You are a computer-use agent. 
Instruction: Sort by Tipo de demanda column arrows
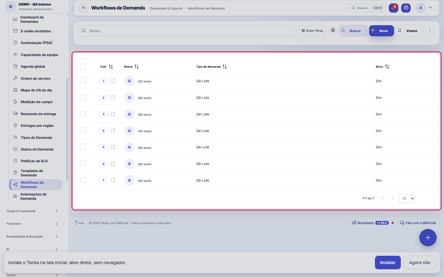tap(225, 66)
